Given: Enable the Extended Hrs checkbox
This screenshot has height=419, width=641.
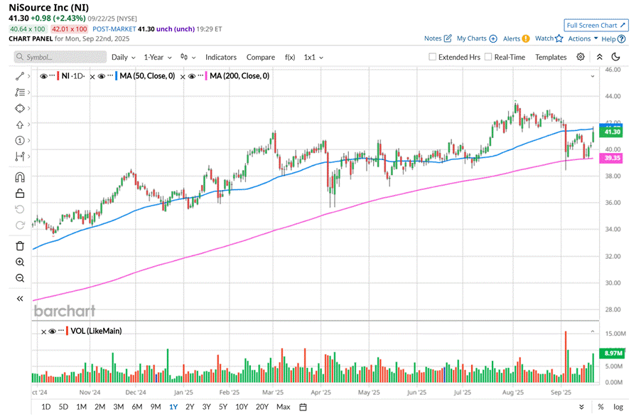Looking at the screenshot, I should point(433,57).
